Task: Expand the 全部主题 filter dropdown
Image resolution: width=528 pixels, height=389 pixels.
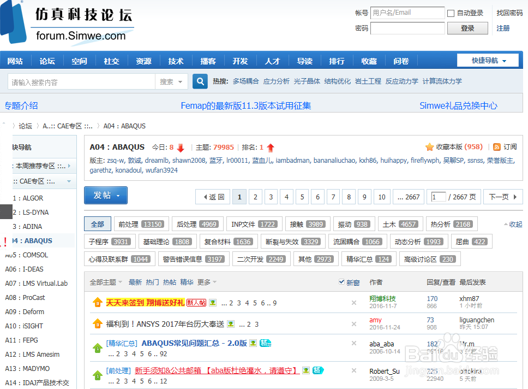Action: [106, 282]
